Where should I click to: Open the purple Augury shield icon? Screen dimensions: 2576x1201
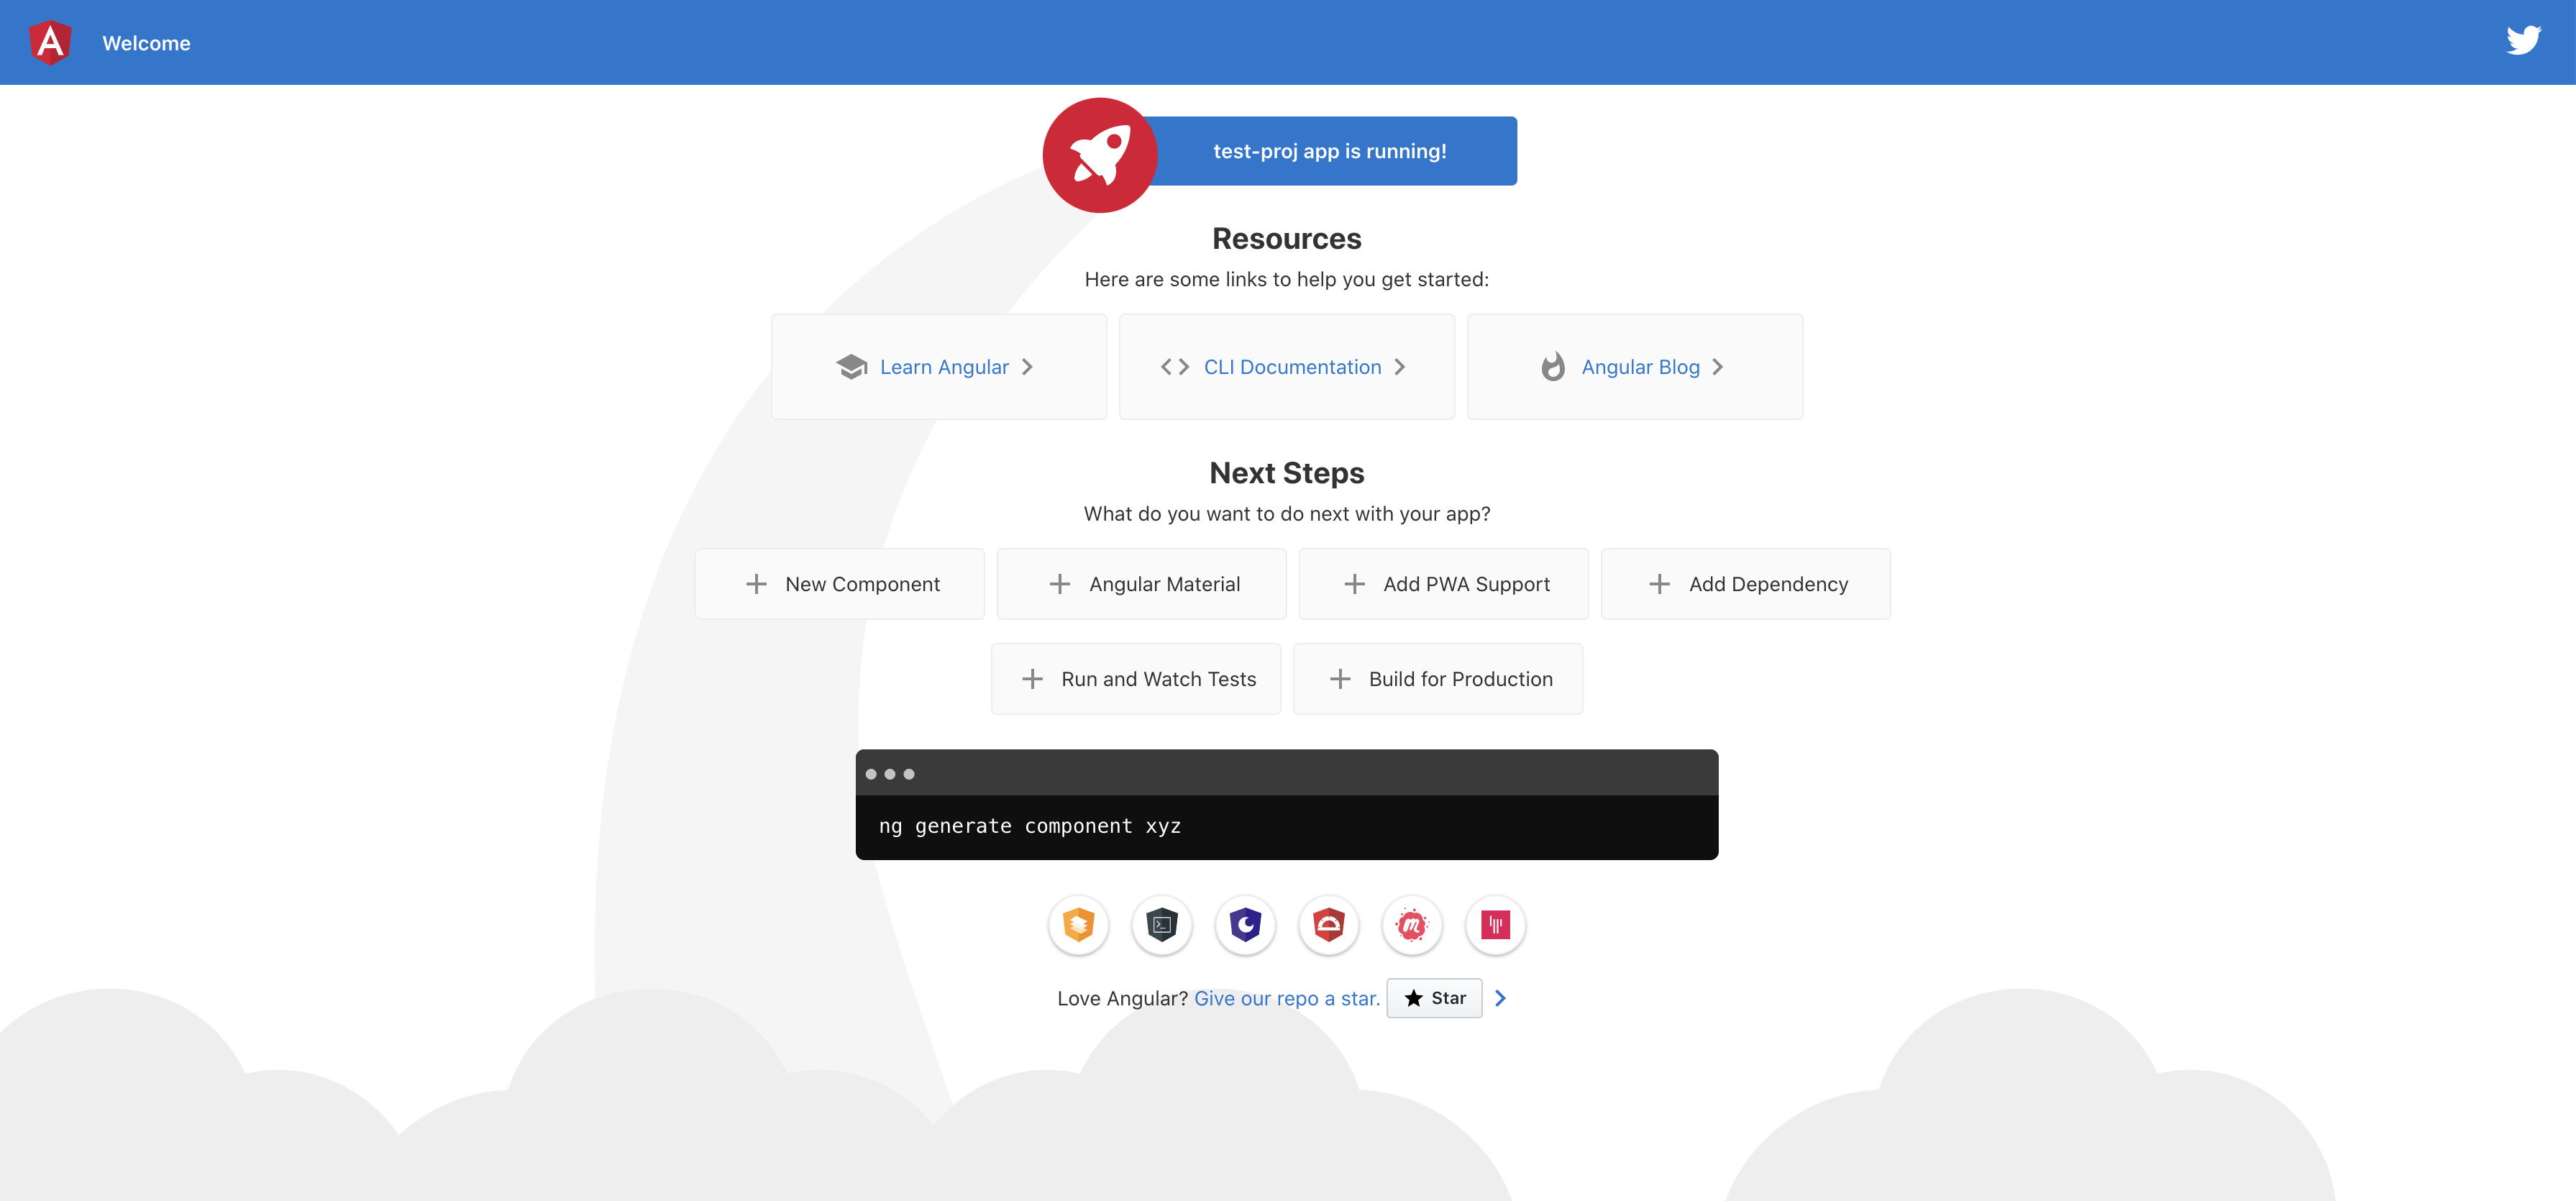(x=1246, y=925)
